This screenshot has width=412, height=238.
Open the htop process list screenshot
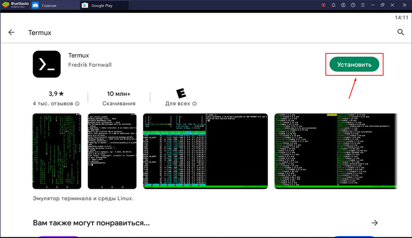pos(206,151)
